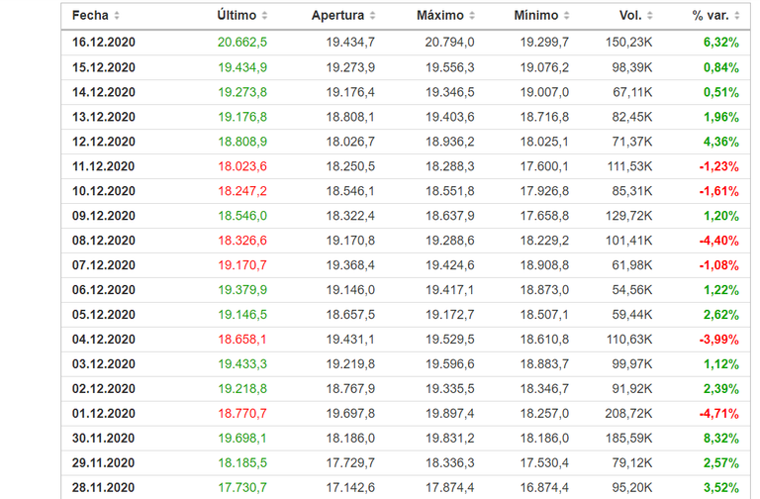Select closing value 19.379,9
This screenshot has width=760, height=499.
click(242, 290)
